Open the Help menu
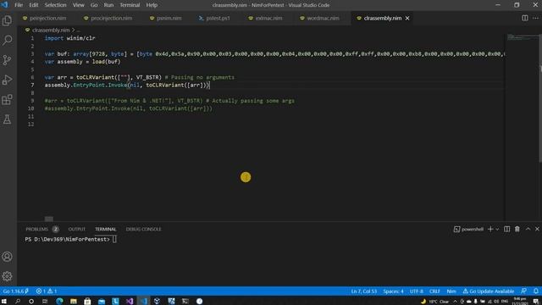This screenshot has width=542, height=305. pos(152,5)
